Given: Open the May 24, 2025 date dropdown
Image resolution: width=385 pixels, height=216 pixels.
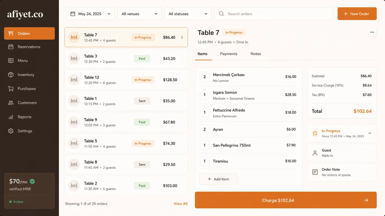Looking at the screenshot, I should [90, 14].
